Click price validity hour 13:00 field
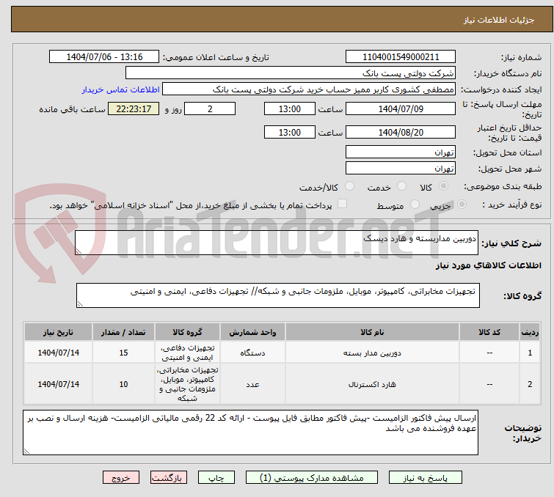 tap(289, 133)
